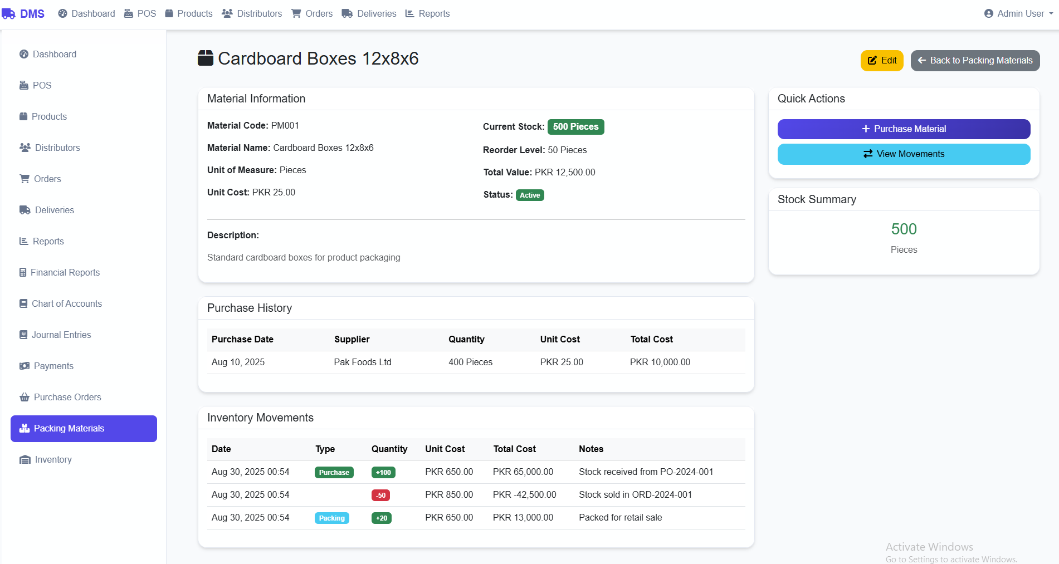Click the DMS truck logo icon
This screenshot has height=564, width=1059.
(9, 14)
